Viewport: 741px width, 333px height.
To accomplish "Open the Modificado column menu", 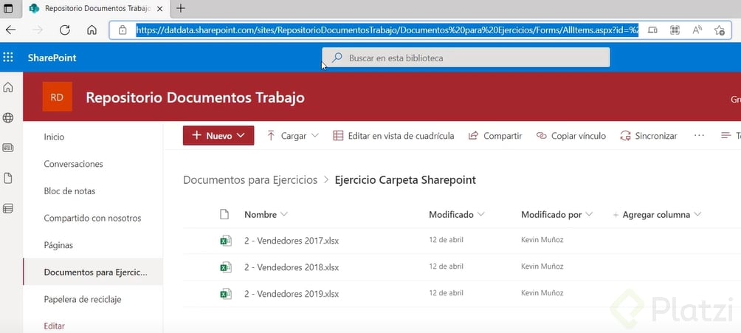I will 457,214.
